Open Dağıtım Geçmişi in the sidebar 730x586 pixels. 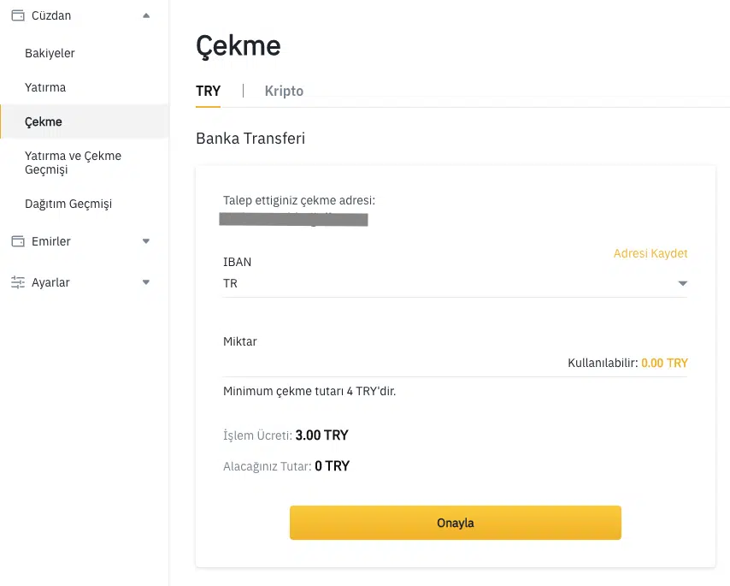pyautogui.click(x=68, y=204)
